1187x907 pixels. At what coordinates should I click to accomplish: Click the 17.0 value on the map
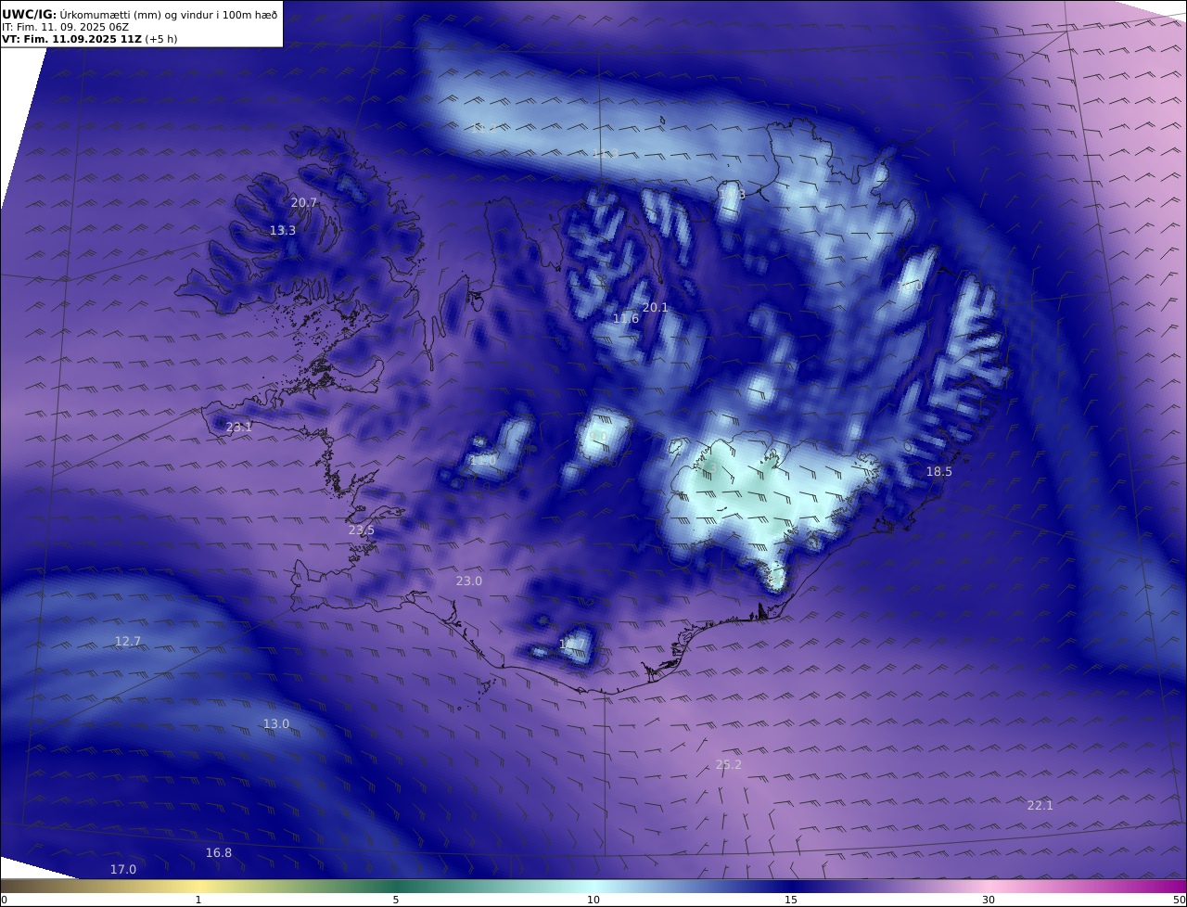tap(123, 869)
